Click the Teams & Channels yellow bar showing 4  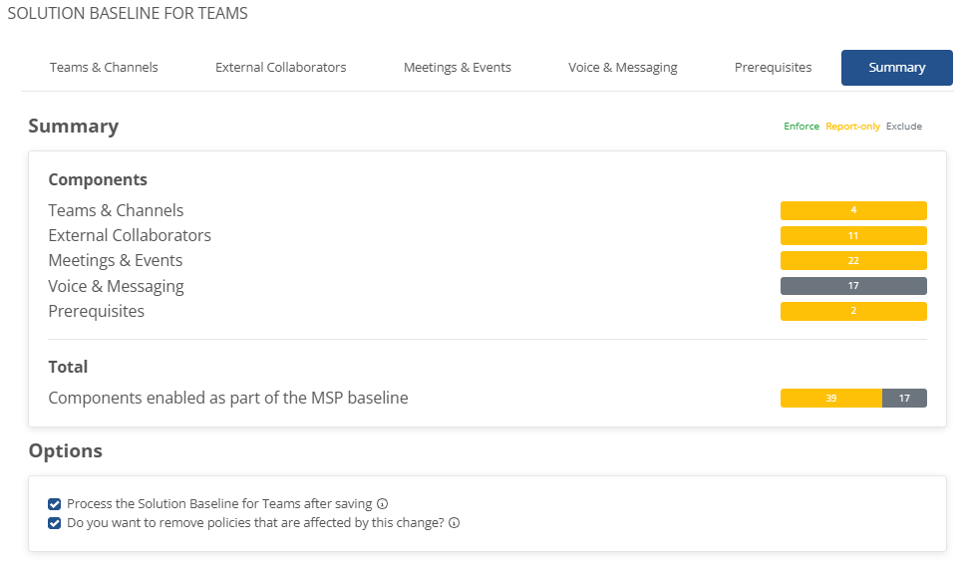(x=853, y=210)
